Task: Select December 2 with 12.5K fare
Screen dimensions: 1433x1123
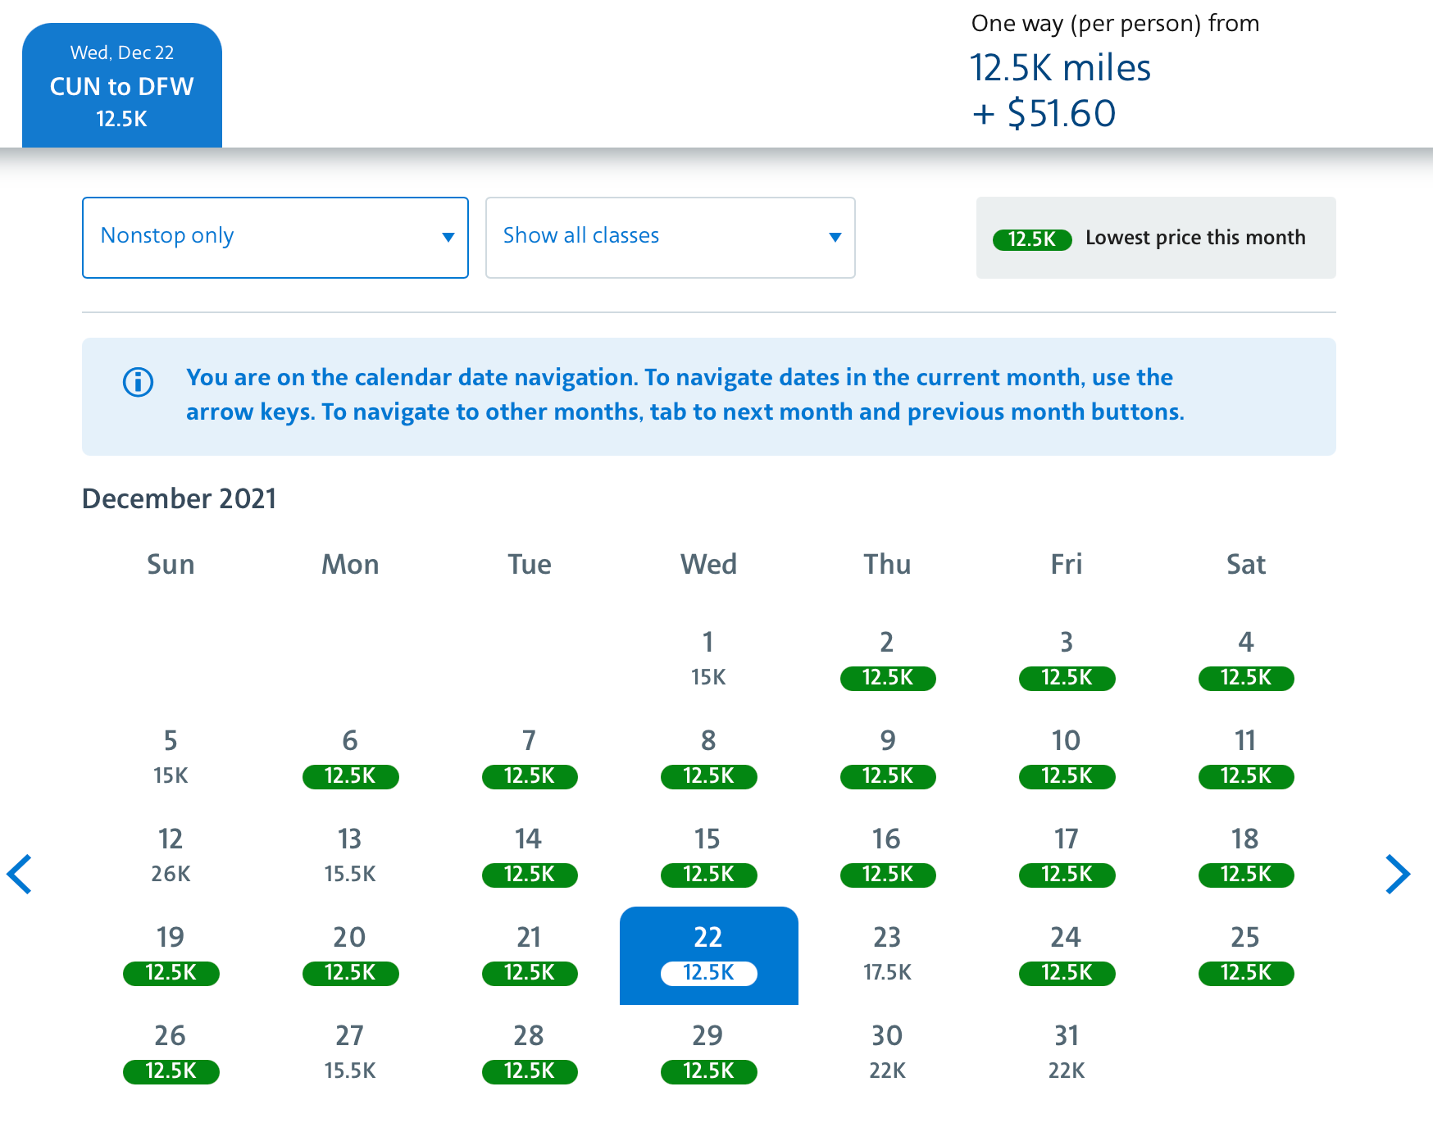Action: coord(887,660)
